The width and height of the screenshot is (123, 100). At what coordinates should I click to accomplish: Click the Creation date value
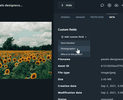click(112, 86)
